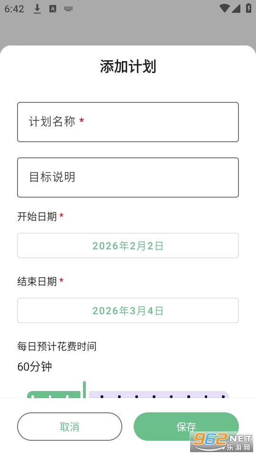This screenshot has height=455, width=256.
Task: Click the green filled part of slider
Action: (x=54, y=395)
